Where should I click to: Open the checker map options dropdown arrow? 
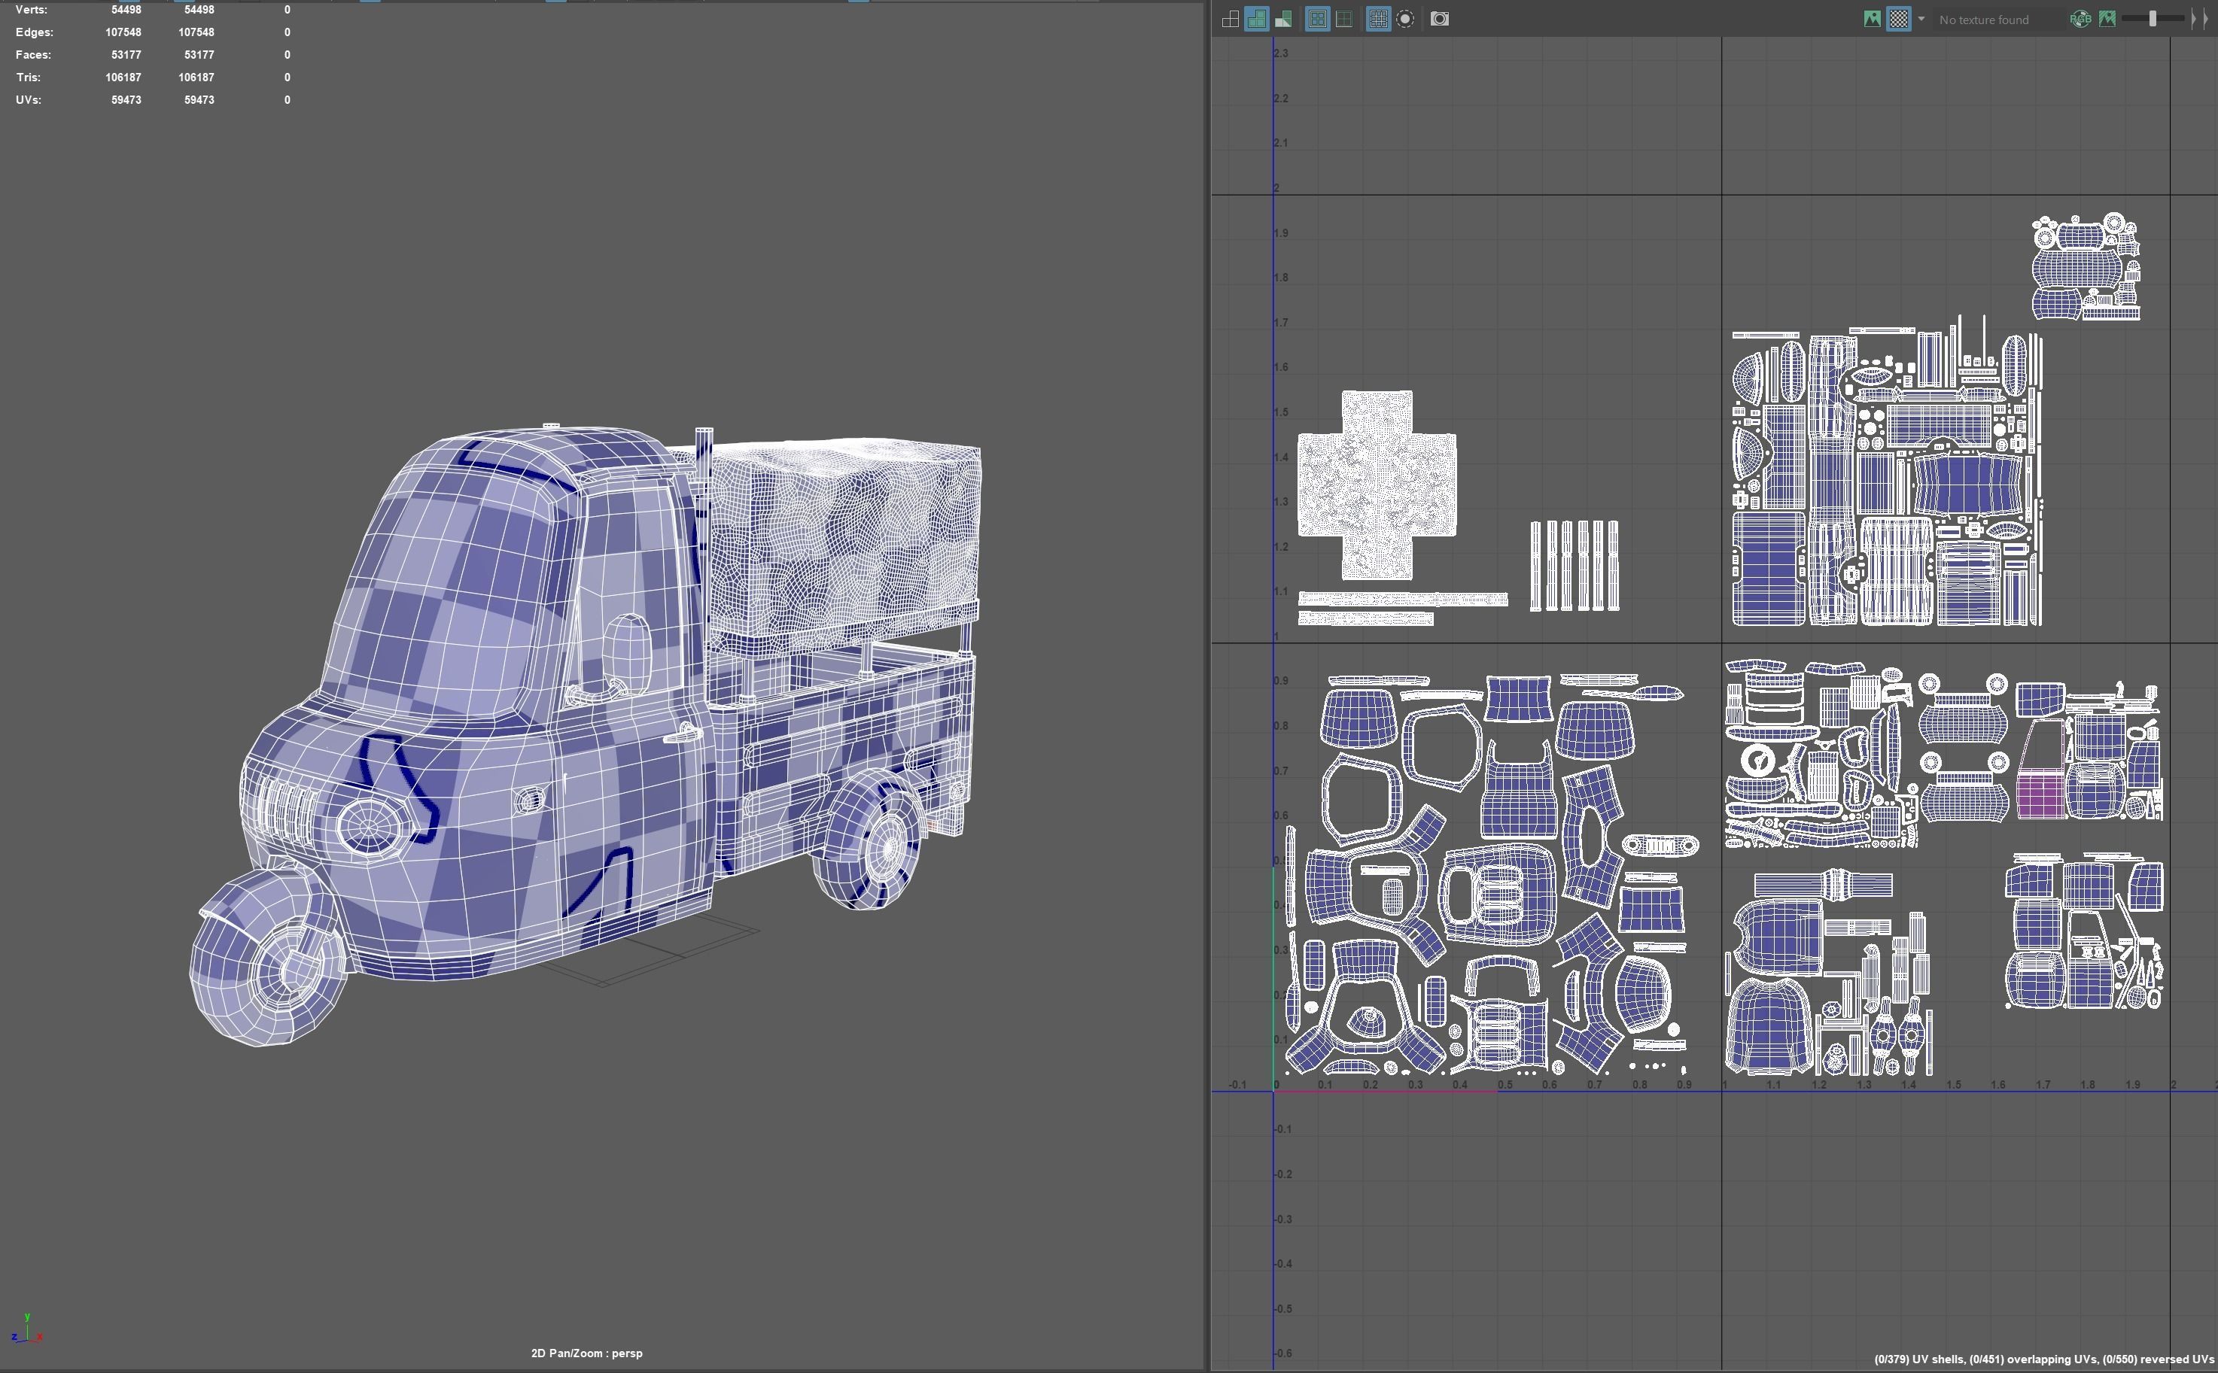pyautogui.click(x=1921, y=19)
